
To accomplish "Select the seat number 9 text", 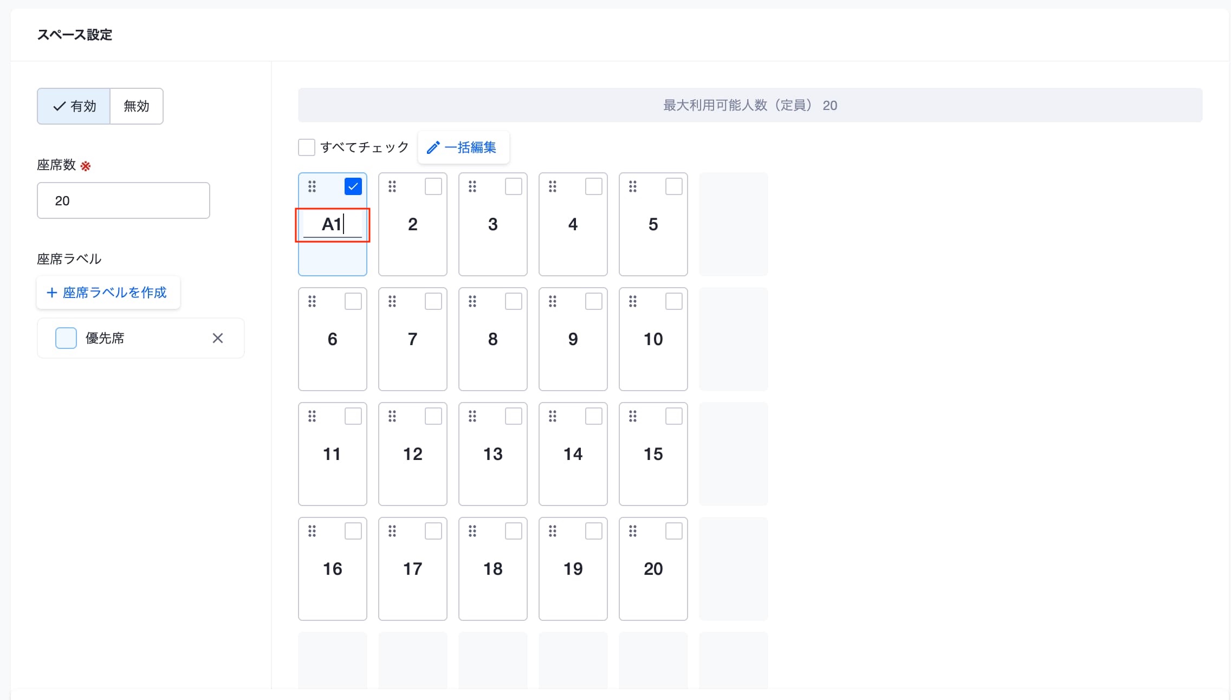I will pyautogui.click(x=573, y=339).
